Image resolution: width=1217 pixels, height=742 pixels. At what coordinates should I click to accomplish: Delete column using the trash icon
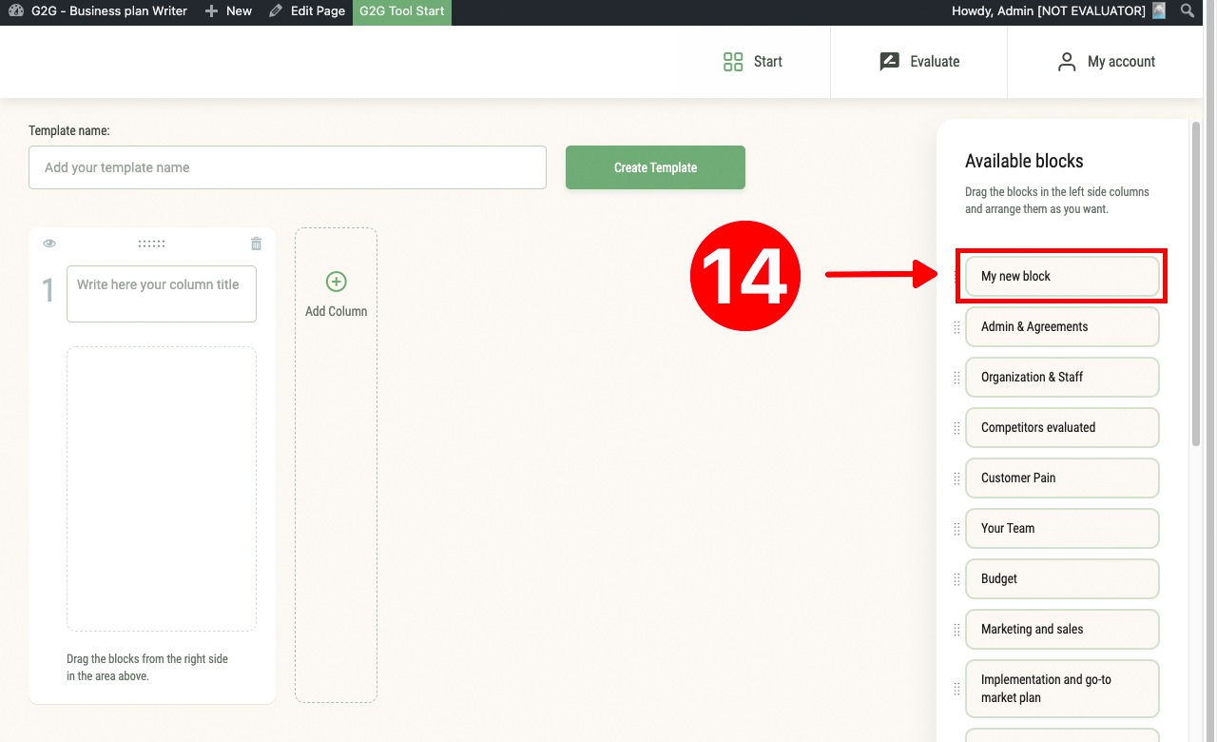(x=256, y=244)
